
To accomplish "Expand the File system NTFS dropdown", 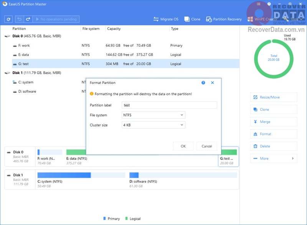I will [153, 115].
